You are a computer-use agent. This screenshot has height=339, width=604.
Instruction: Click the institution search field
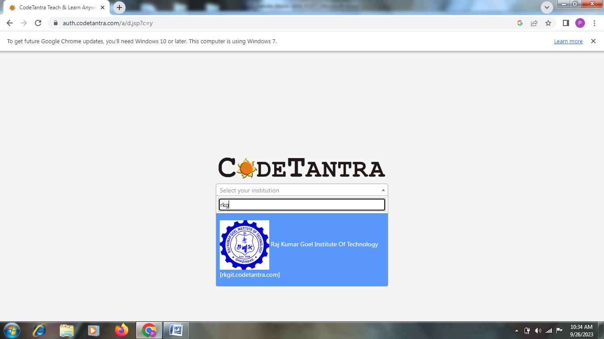[x=302, y=205]
